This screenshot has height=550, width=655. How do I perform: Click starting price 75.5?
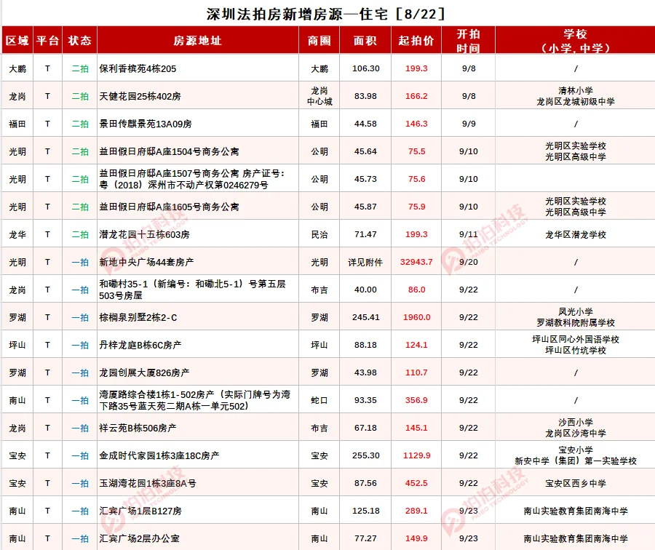416,151
